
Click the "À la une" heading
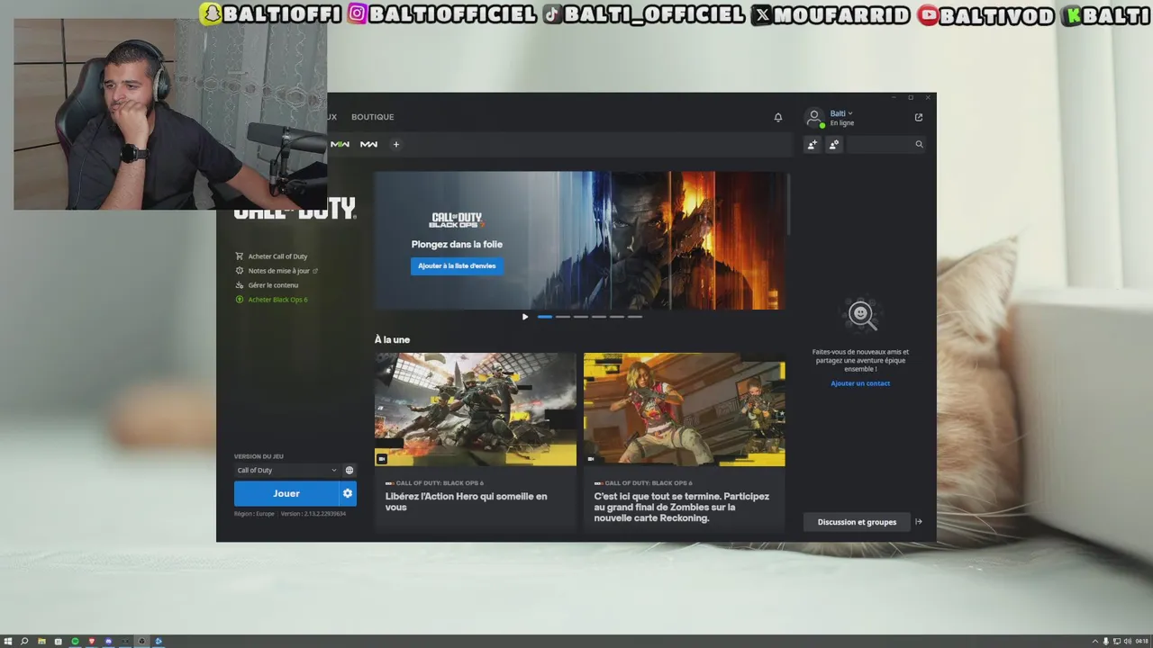click(x=392, y=339)
